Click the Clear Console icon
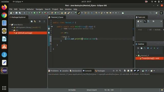Screen dimensions: 164x92 [x=125, y=71]
